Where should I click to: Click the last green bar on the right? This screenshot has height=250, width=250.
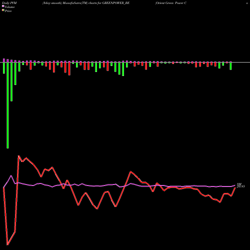tap(230, 66)
